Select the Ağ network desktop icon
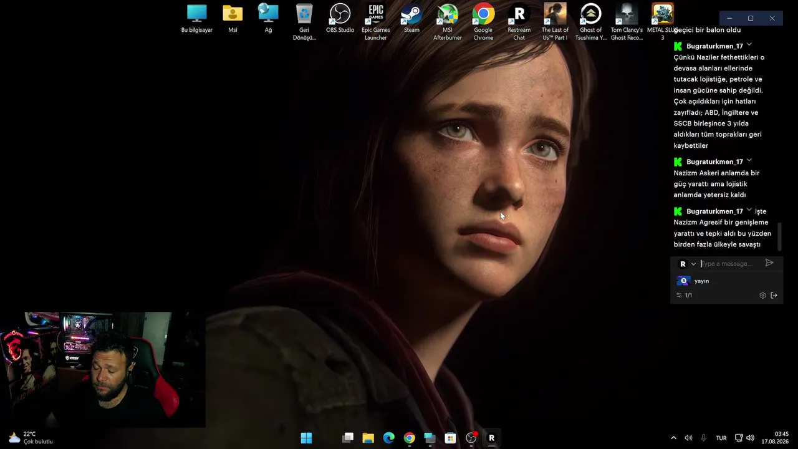 pos(268,19)
